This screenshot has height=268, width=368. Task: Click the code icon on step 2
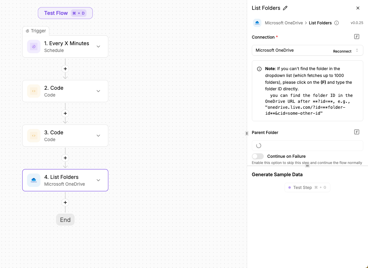point(34,91)
